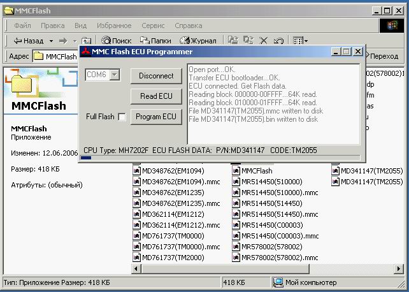Image resolution: width=409 pixels, height=292 pixels.
Task: Select file MD362114(EM1212) icon
Action: click(136, 214)
